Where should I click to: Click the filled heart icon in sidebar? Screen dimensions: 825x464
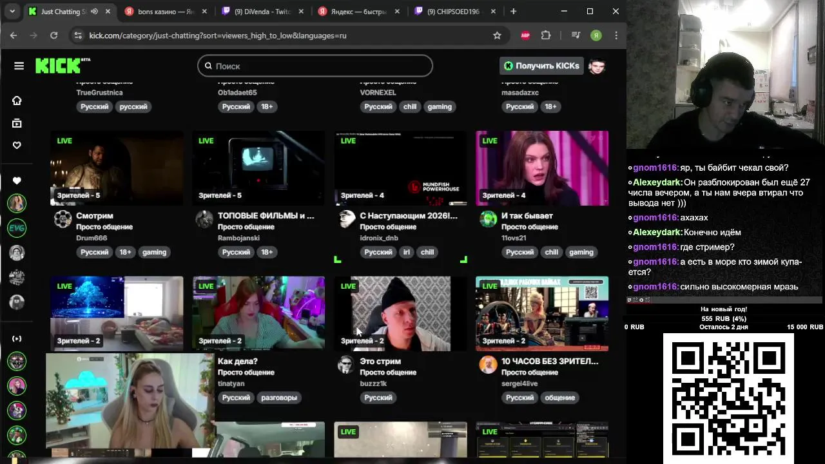17,180
